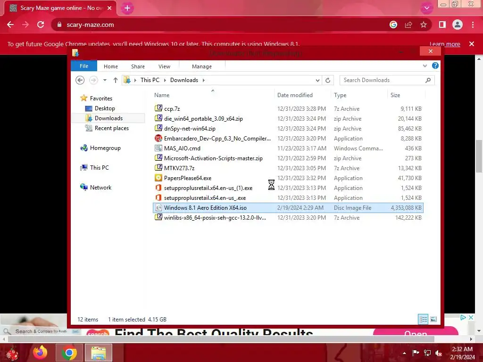Open Chrome three-dot menu

tap(473, 25)
